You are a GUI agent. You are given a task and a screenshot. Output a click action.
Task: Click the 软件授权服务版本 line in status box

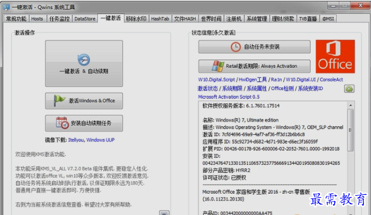point(241,106)
